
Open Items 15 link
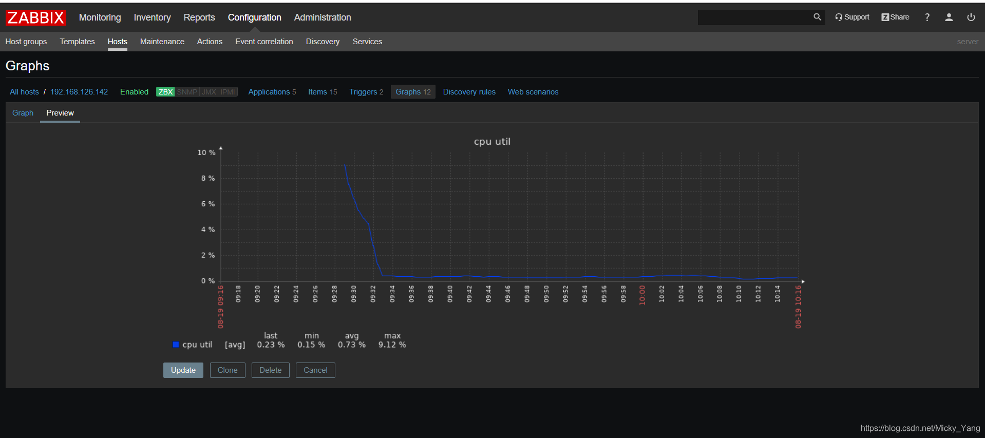pyautogui.click(x=323, y=92)
